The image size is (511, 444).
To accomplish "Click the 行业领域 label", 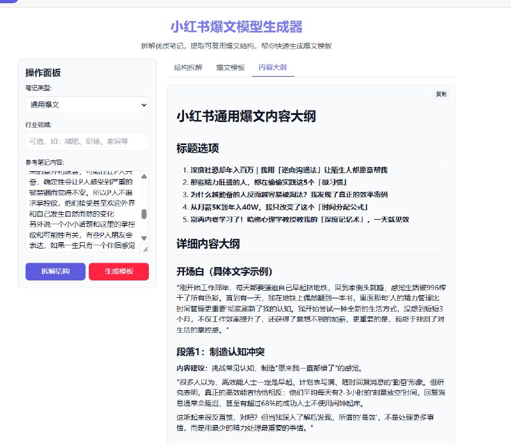I will [38, 125].
